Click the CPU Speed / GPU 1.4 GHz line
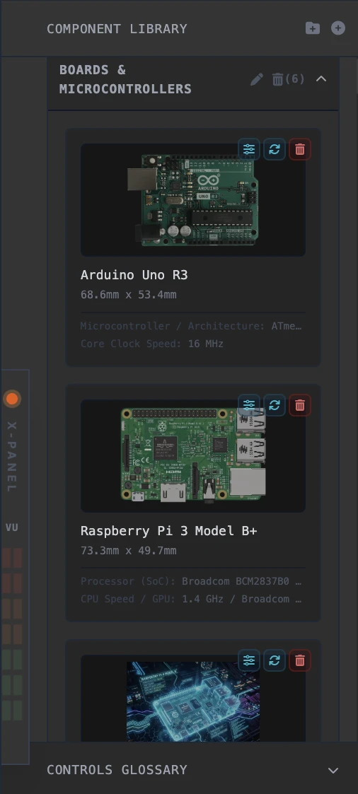This screenshot has height=794, width=358. 192,599
